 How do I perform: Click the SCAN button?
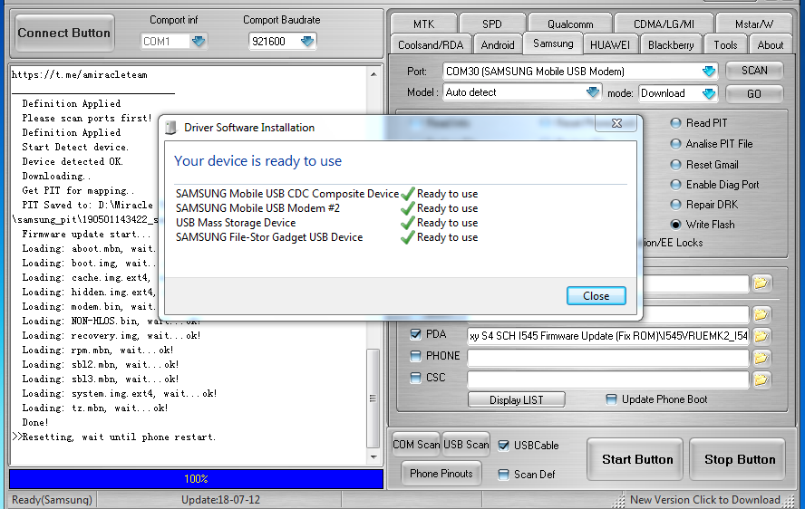(x=754, y=71)
